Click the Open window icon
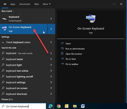This screenshot has width=127, height=109. pyautogui.click(x=62, y=43)
